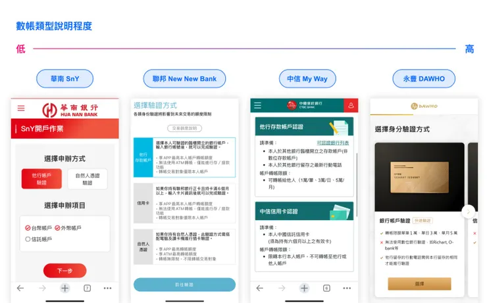Click the 快速驗證 tag beside 銀行帳戶驗證
Viewport: 487px width, 303px height.
423,220
